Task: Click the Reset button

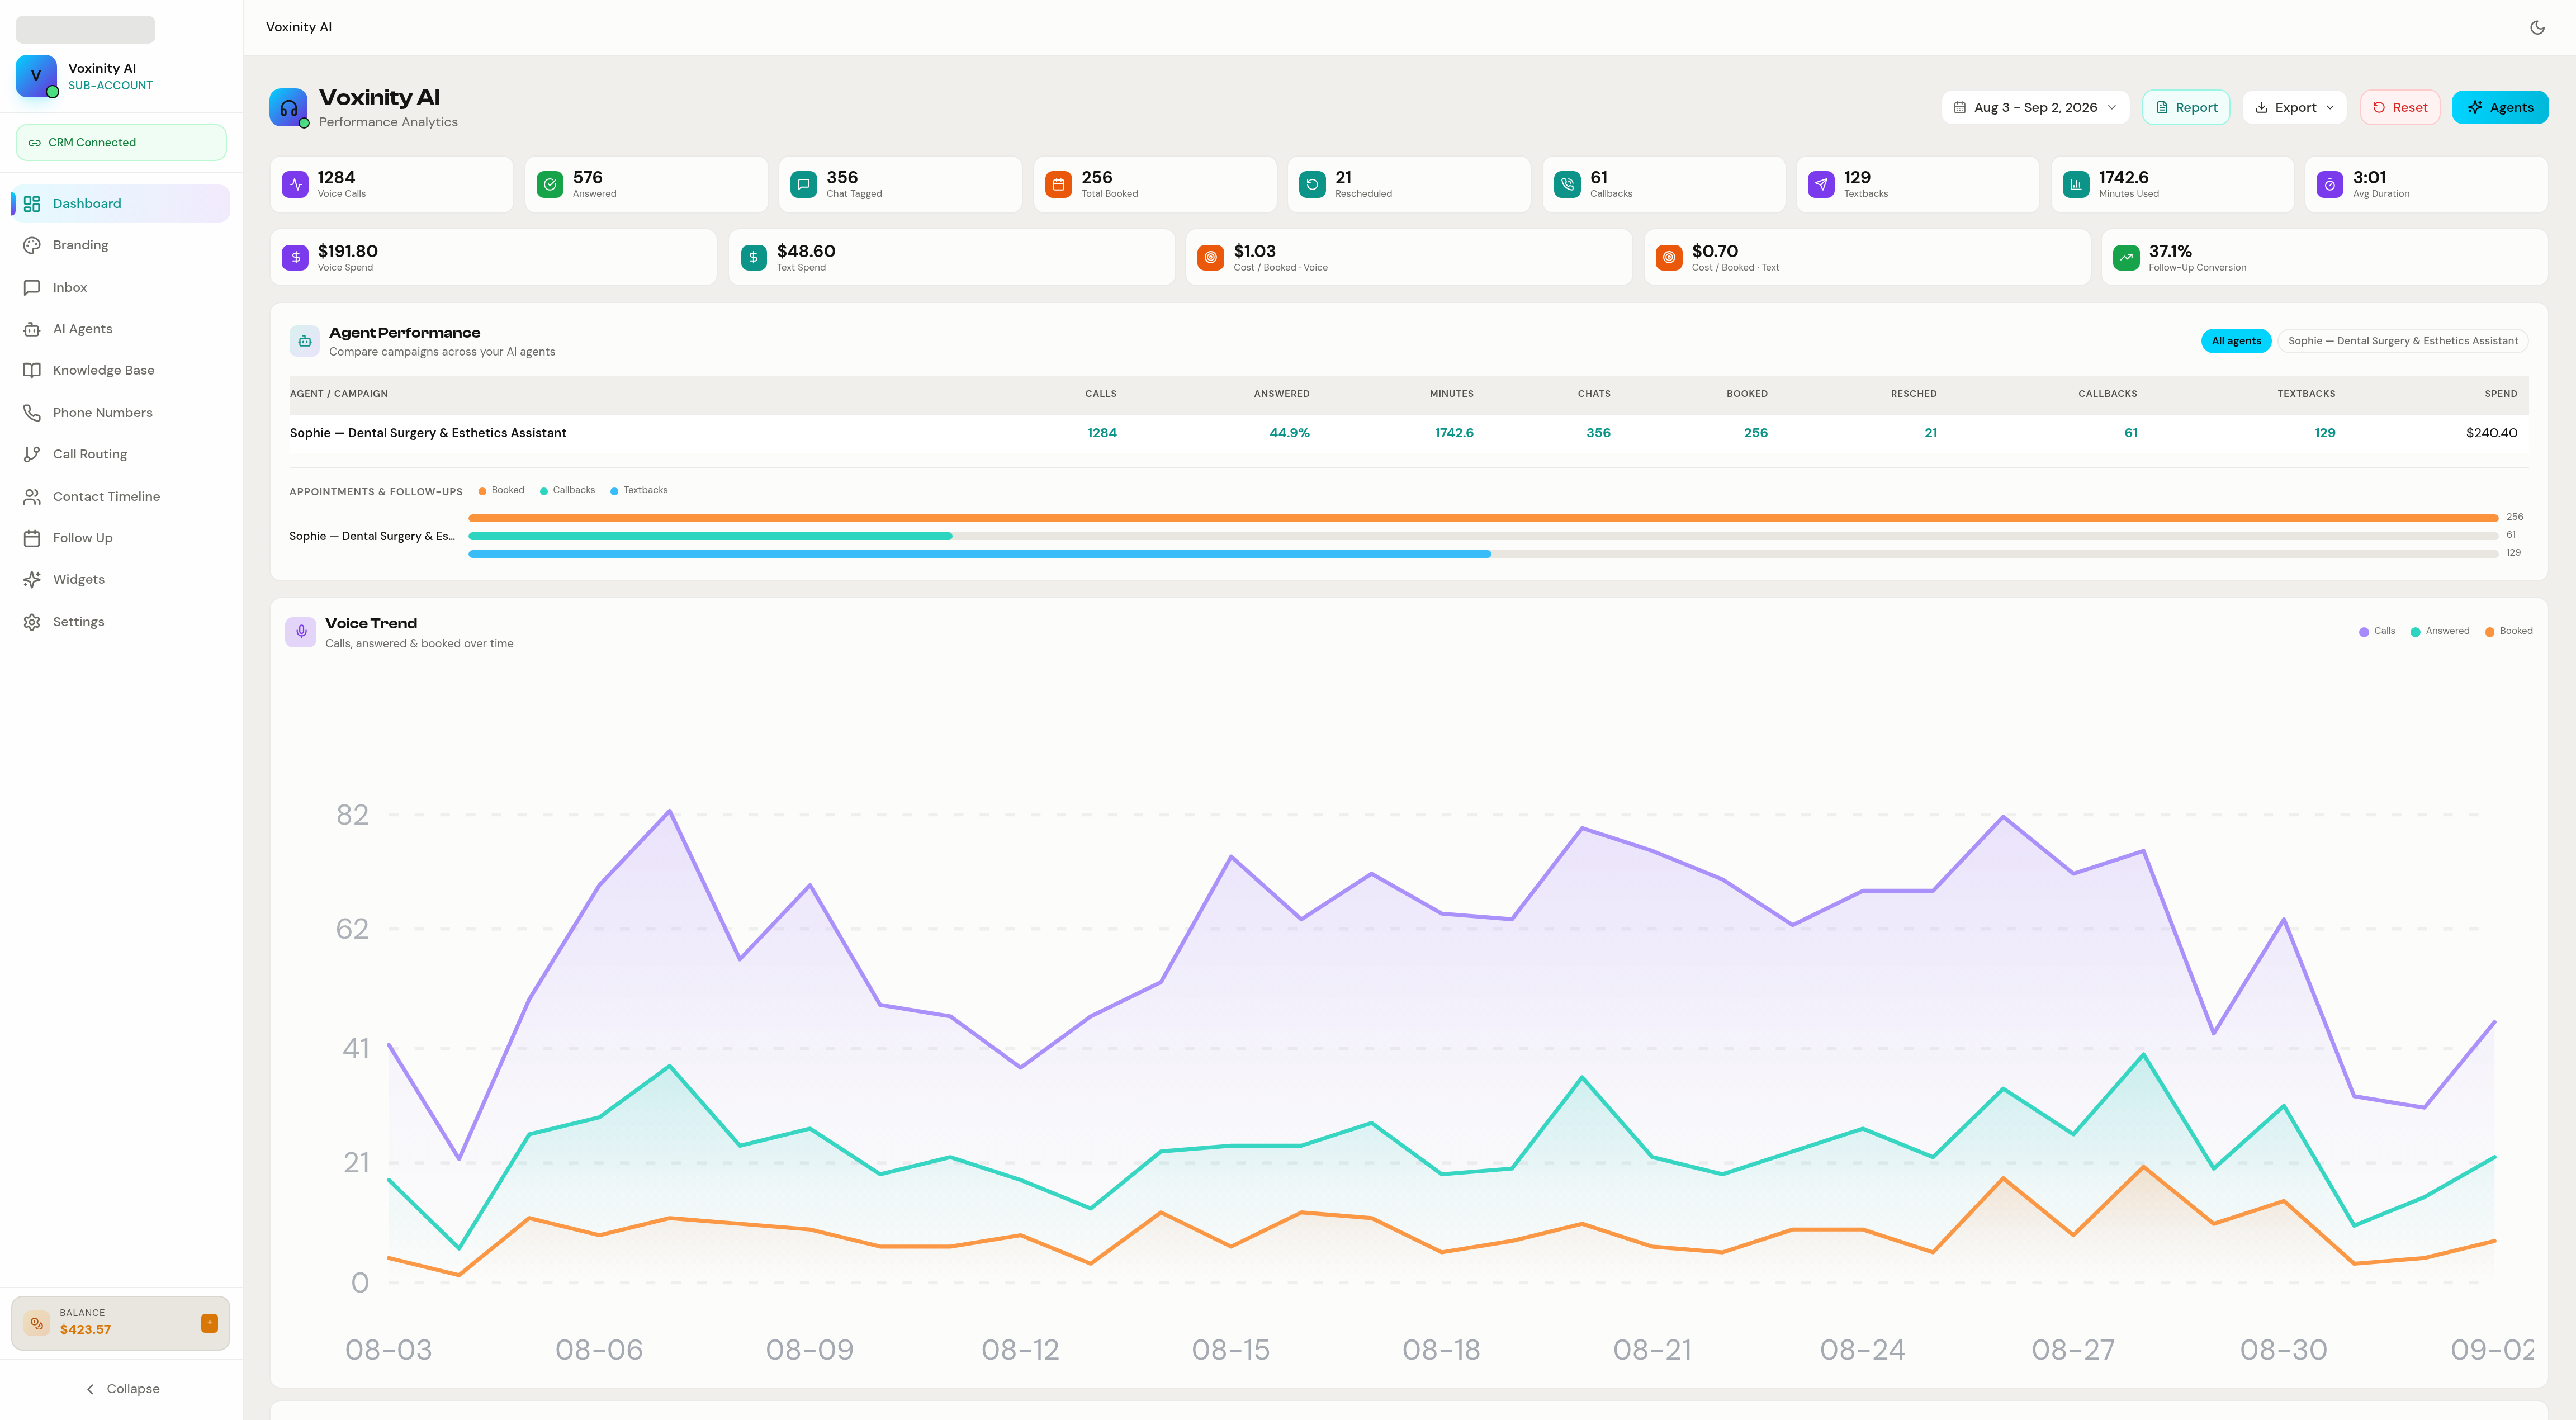Action: pyautogui.click(x=2399, y=107)
